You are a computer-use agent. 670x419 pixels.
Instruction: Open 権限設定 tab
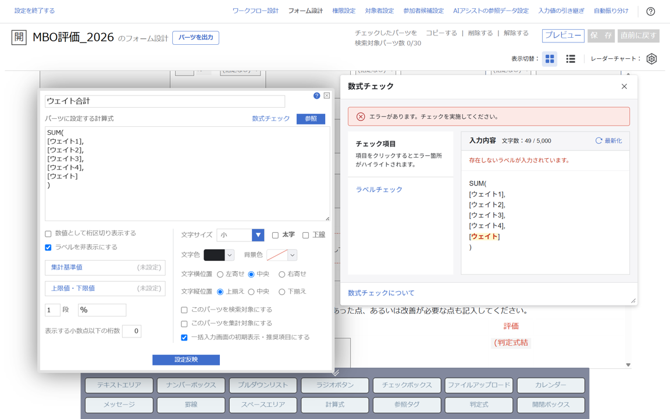point(344,10)
